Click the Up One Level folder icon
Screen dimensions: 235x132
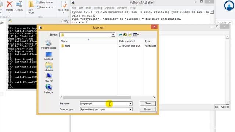(125, 35)
